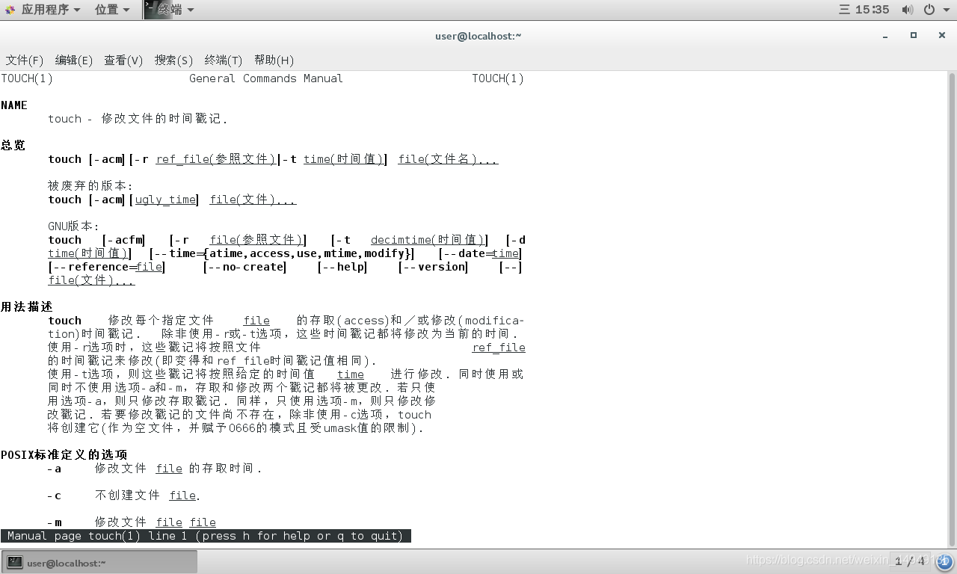Click the -a option entry
Screen dimensions: 957x574
(x=55, y=469)
